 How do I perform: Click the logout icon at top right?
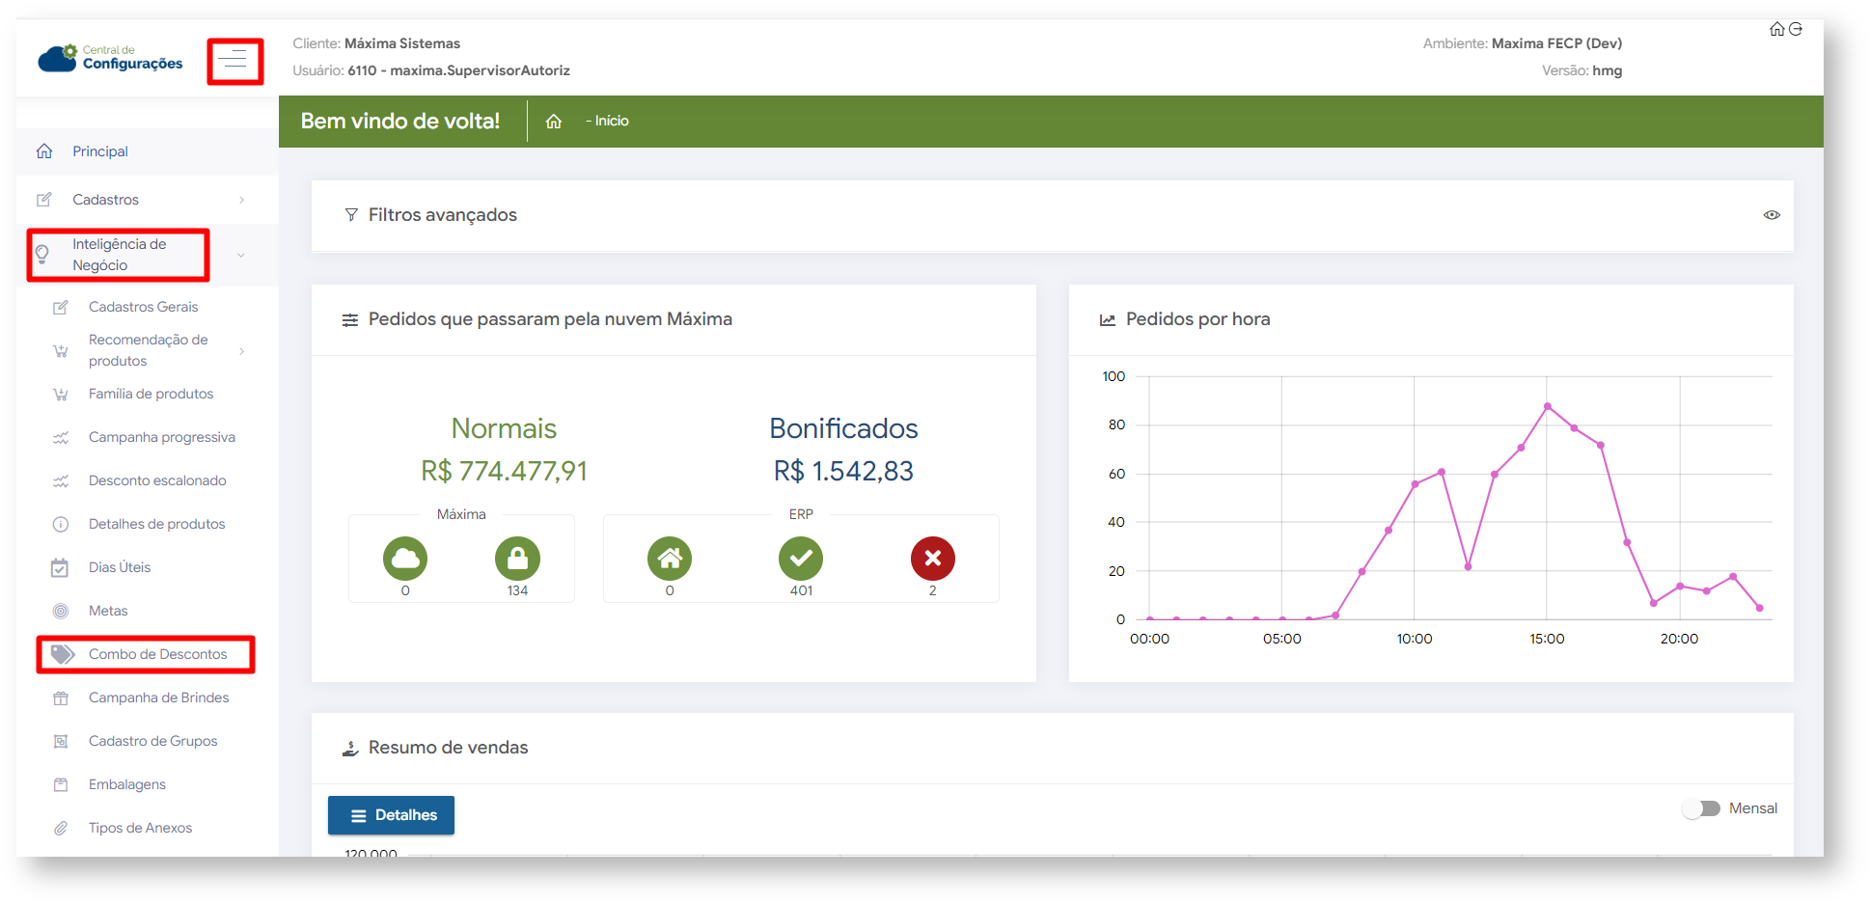(x=1796, y=29)
